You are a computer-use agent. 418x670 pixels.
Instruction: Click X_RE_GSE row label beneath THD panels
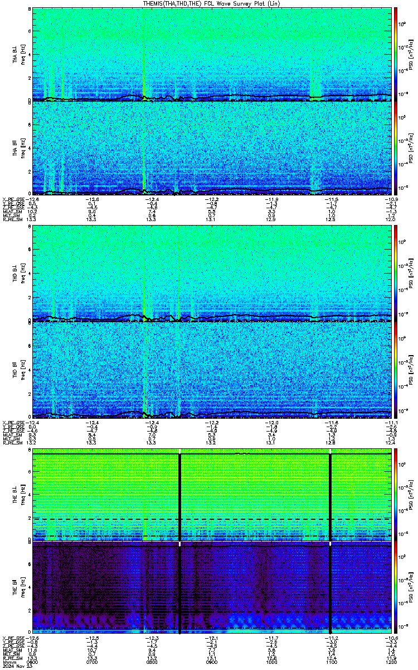pos(13,422)
